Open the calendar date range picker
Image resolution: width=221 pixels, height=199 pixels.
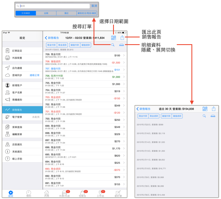tap(113, 38)
